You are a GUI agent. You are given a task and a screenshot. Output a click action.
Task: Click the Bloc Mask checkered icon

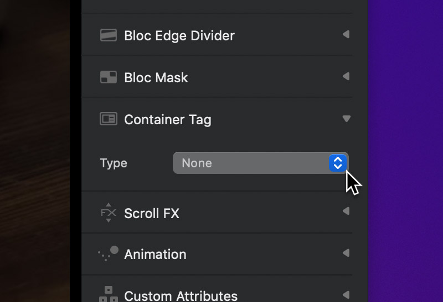109,77
